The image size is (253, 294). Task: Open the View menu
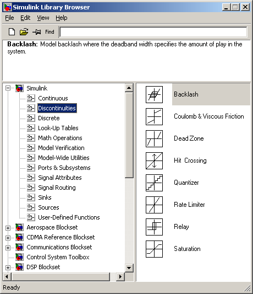(x=43, y=18)
